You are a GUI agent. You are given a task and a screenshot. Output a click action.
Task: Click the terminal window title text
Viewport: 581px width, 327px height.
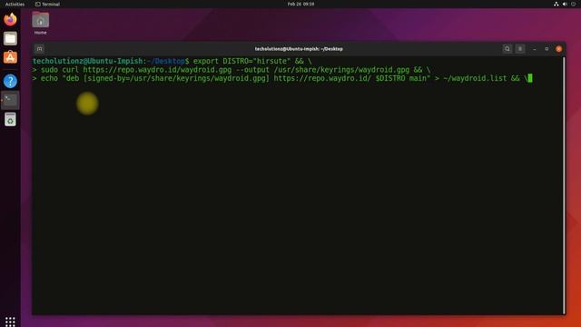(299, 49)
